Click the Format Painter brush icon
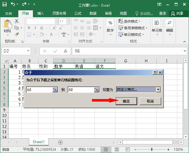The width and height of the screenshot is (189, 153). (17, 34)
